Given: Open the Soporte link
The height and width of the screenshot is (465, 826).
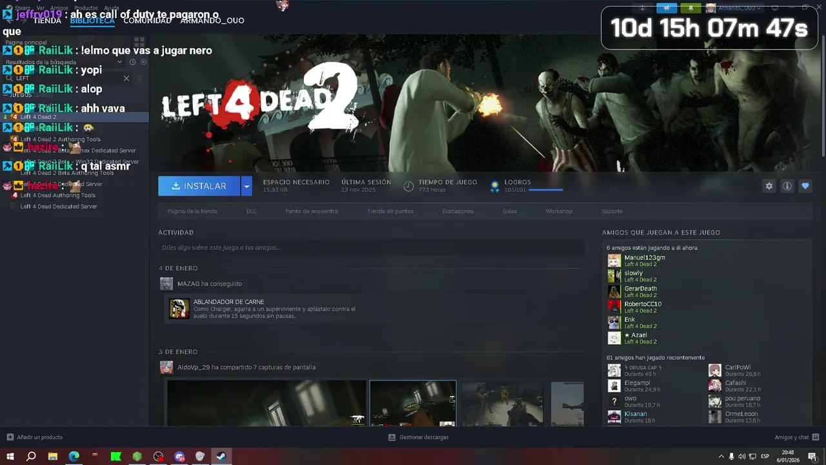Looking at the screenshot, I should pos(612,211).
